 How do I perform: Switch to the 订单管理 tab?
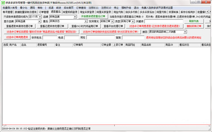[x=44, y=12]
